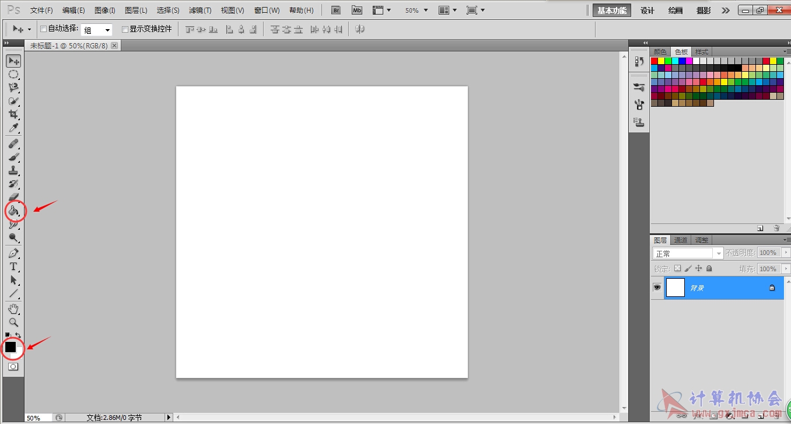Switch to the 样式 tab
791x424 pixels.
[702, 52]
